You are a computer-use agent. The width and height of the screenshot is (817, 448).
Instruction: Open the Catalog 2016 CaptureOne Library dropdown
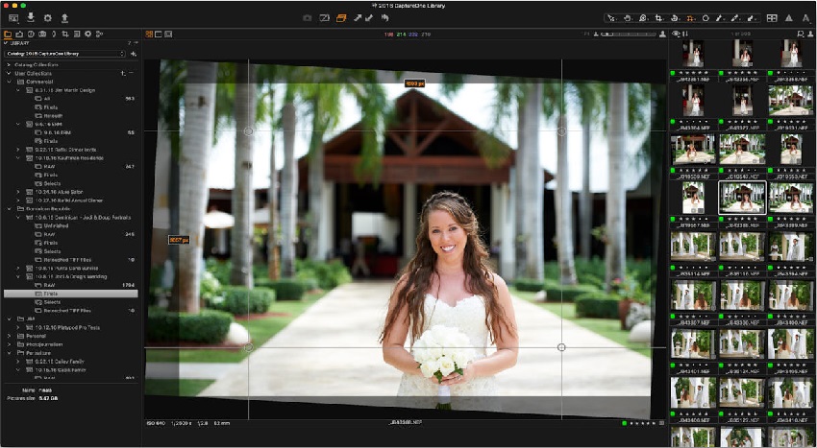click(x=64, y=54)
